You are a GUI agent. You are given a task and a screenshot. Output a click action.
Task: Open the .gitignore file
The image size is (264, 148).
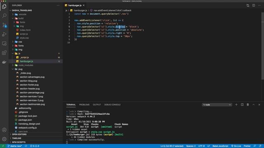point(23,112)
